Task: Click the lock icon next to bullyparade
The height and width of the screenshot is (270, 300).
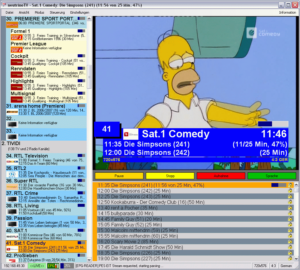Action: click(290, 213)
